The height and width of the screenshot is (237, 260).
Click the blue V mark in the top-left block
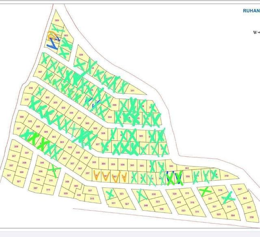click(54, 43)
